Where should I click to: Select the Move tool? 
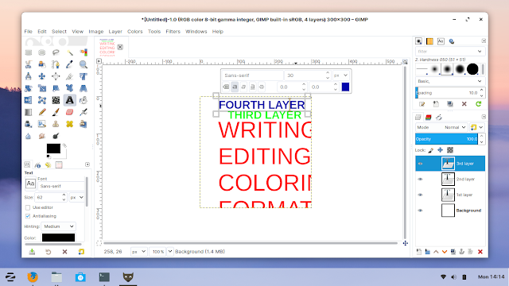click(42, 76)
